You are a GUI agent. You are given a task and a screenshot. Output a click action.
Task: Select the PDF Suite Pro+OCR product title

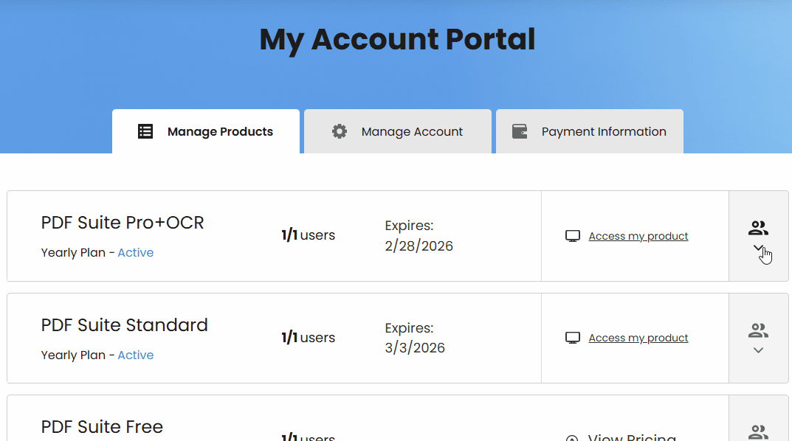[x=123, y=223]
